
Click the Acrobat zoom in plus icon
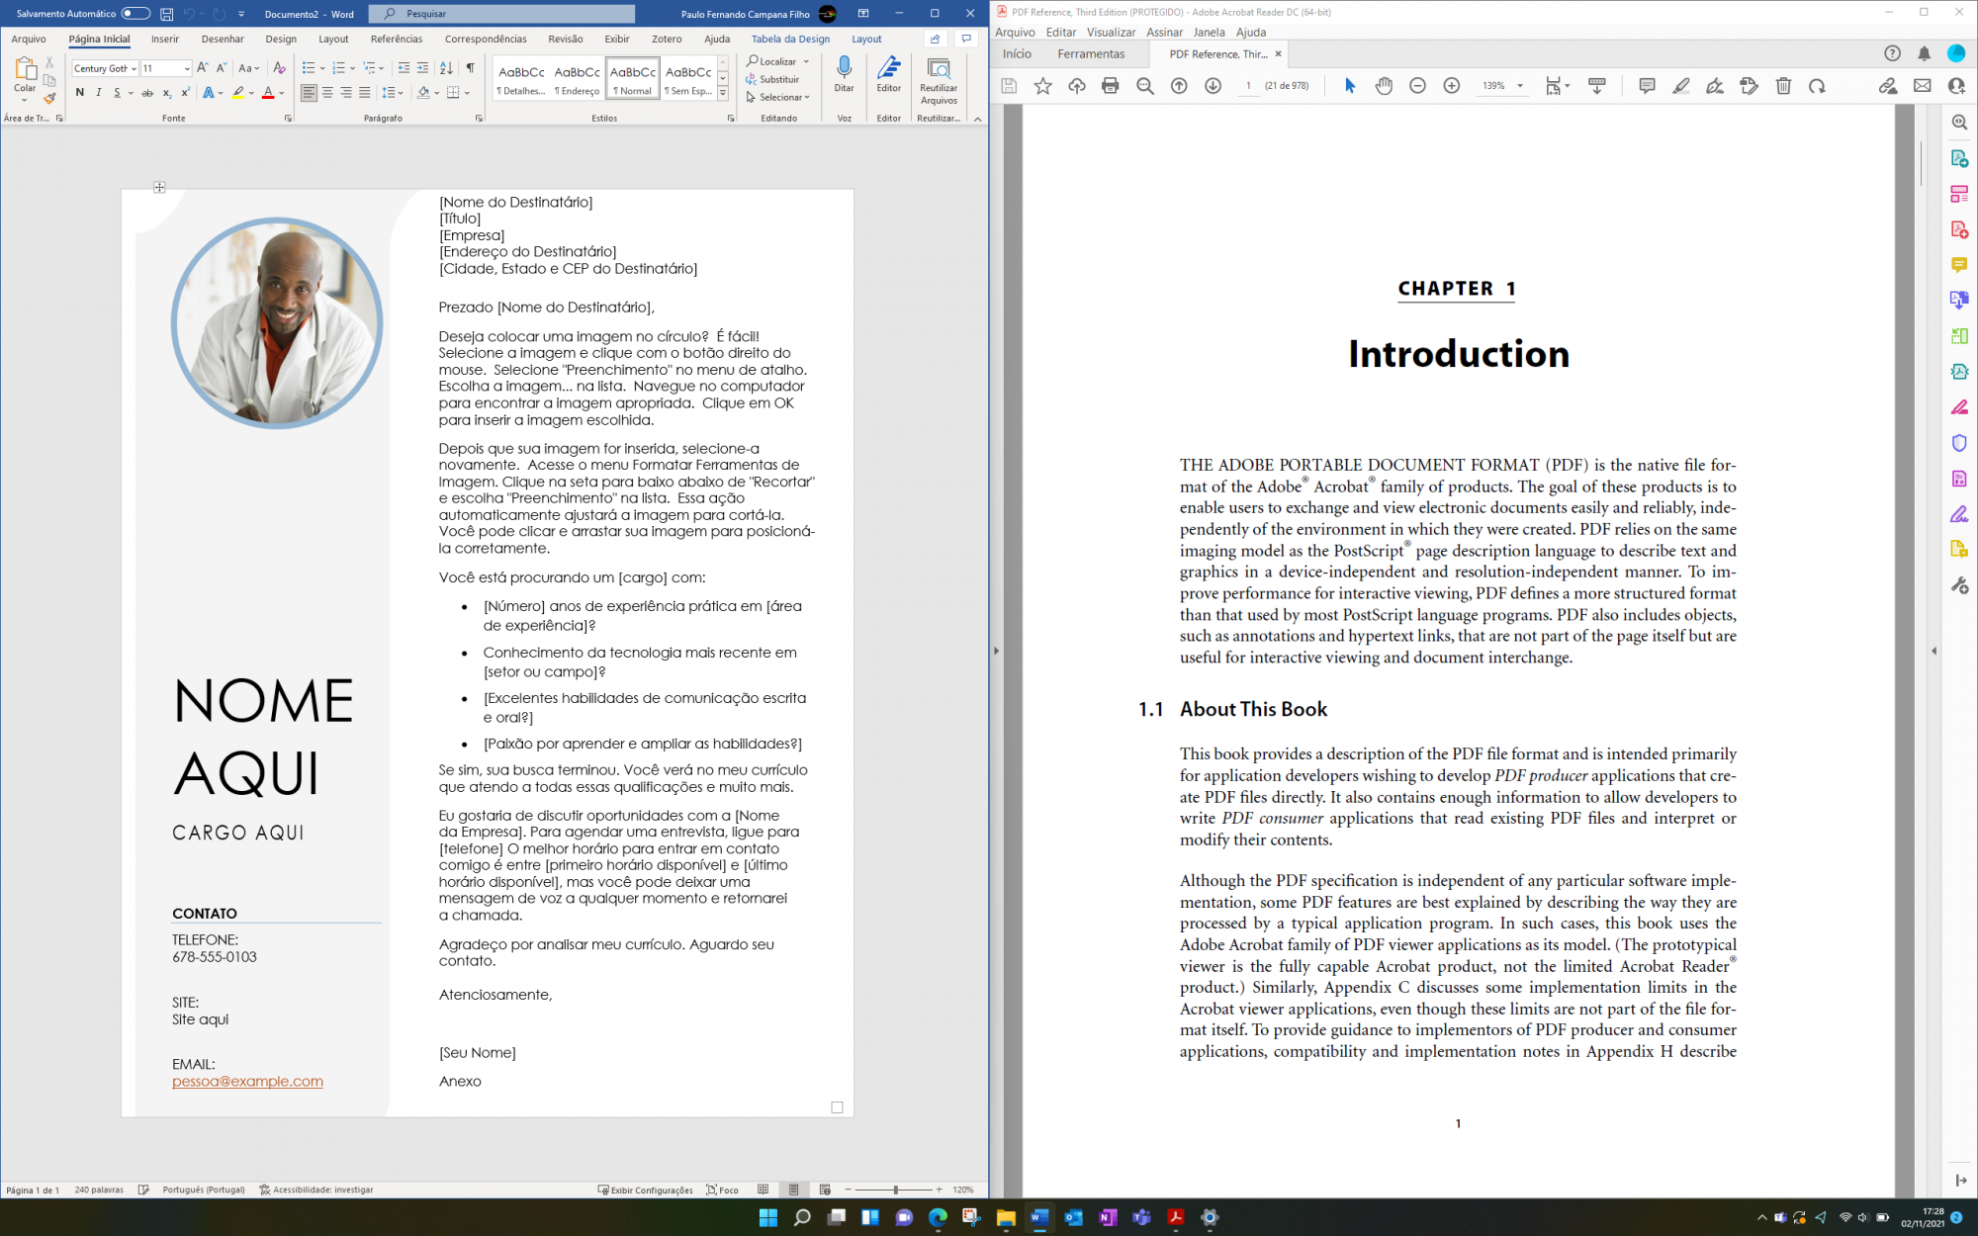pyautogui.click(x=1451, y=86)
